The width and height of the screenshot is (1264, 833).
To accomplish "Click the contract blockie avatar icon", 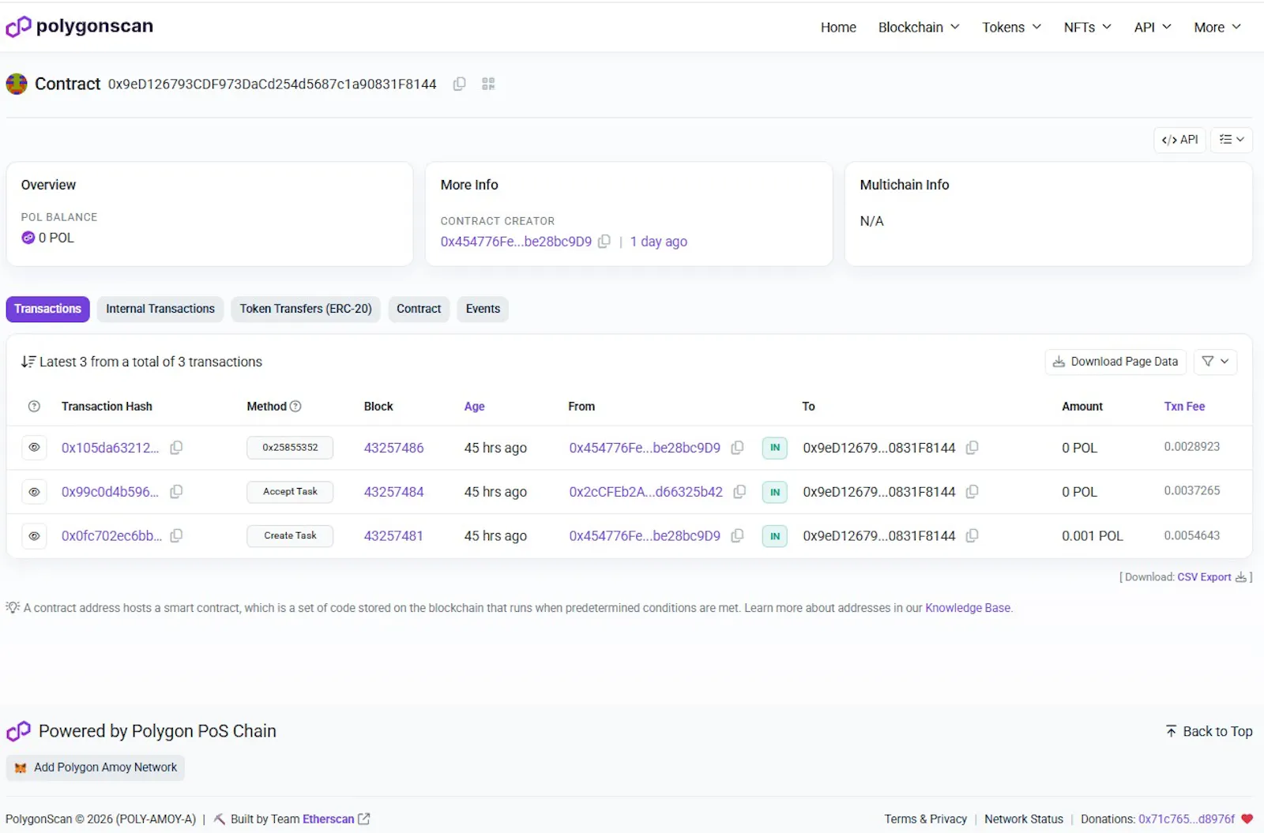I will pyautogui.click(x=17, y=84).
